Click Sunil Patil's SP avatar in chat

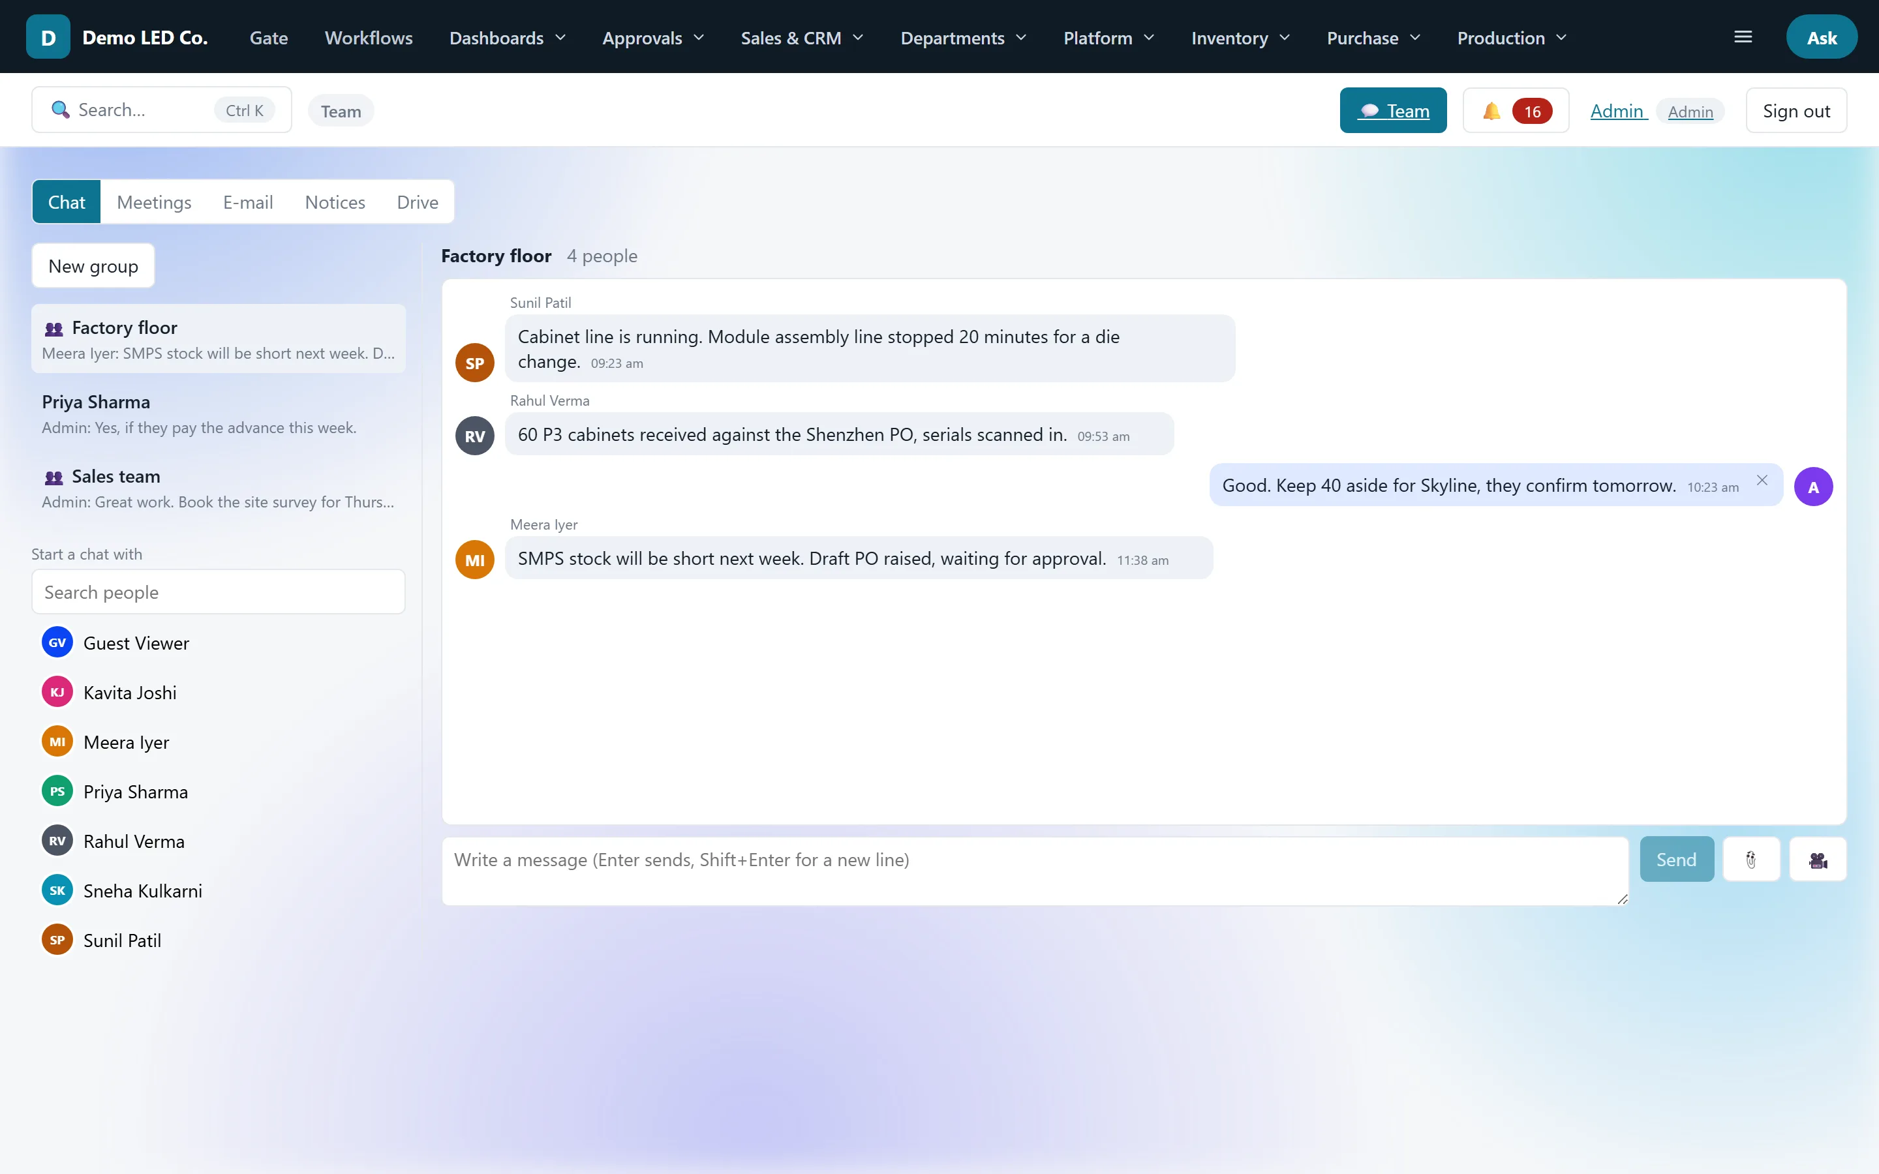point(474,363)
